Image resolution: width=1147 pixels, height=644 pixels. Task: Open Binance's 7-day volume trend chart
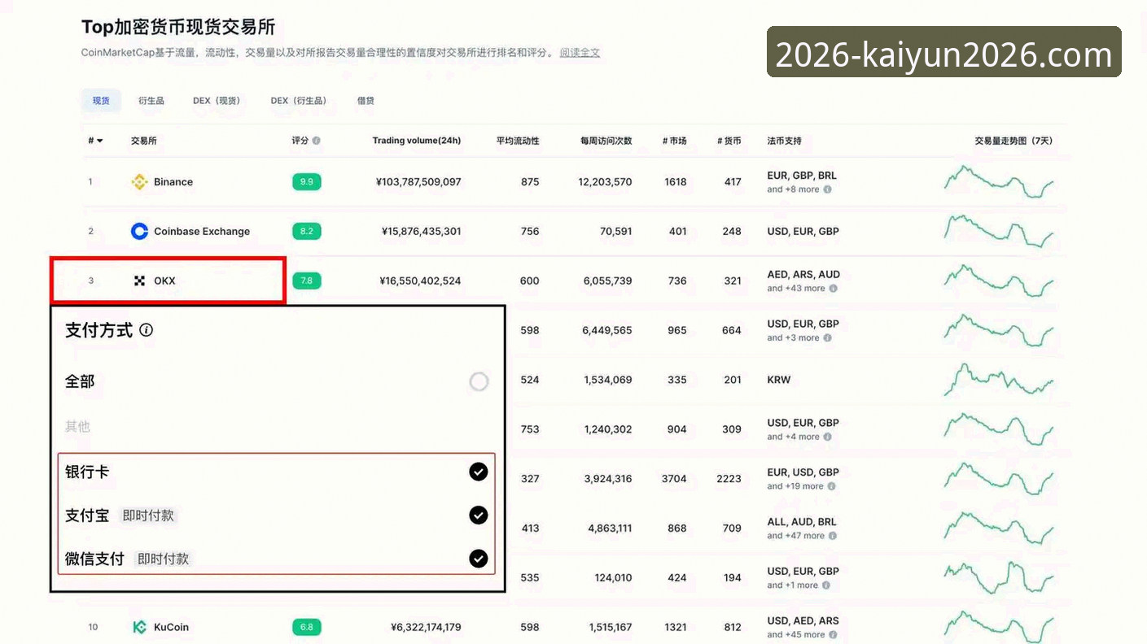click(999, 181)
